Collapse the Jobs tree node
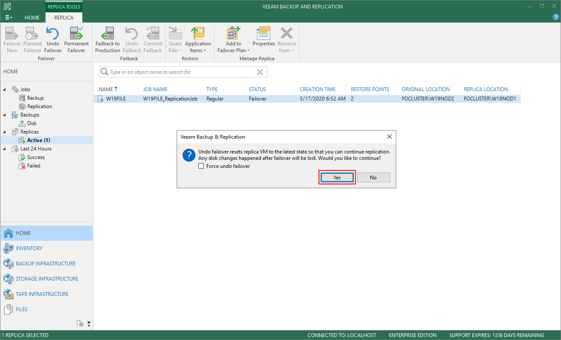This screenshot has width=561, height=340. click(x=5, y=89)
